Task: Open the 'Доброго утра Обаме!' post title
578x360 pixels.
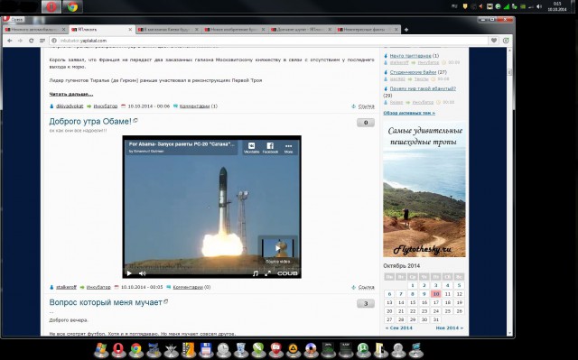Action: [x=90, y=121]
